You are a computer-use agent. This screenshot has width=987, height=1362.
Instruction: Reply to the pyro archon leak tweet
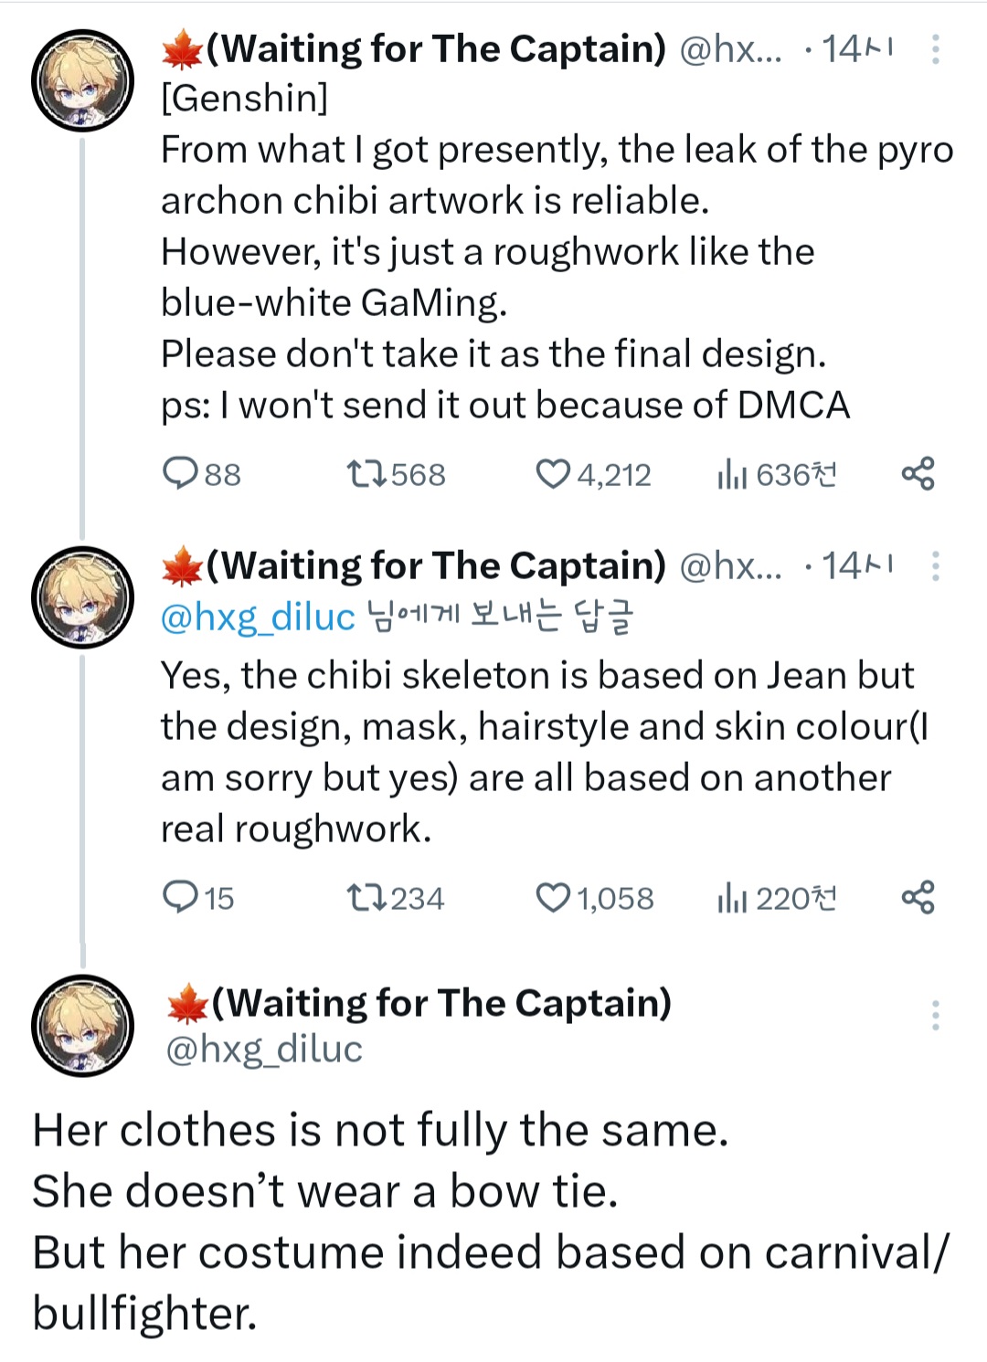point(180,474)
